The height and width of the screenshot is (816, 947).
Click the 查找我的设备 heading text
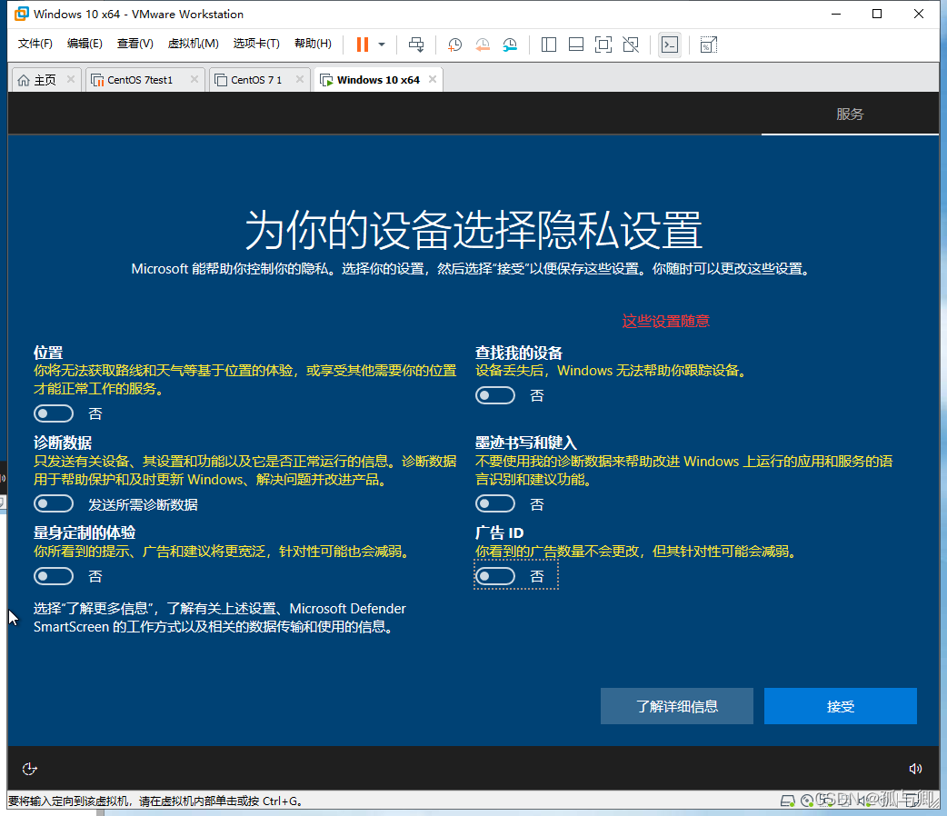pos(519,353)
